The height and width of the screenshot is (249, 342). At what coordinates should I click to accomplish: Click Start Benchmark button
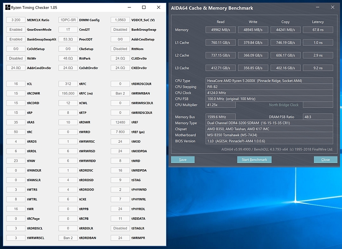pyautogui.click(x=254, y=160)
